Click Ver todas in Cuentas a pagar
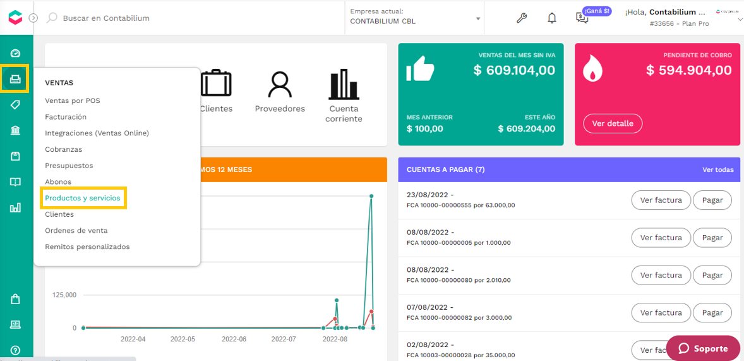This screenshot has height=361, width=744. [x=718, y=169]
